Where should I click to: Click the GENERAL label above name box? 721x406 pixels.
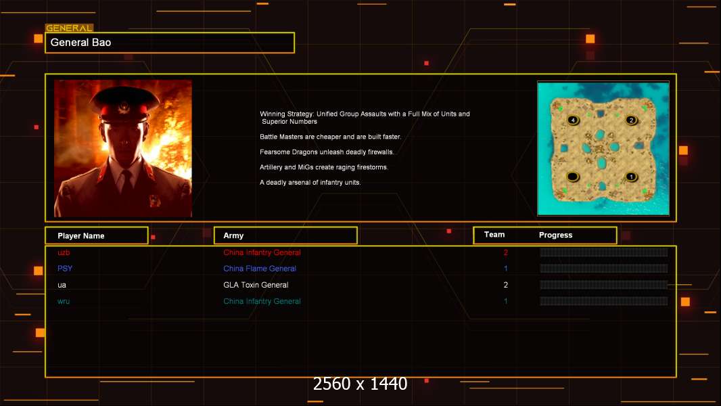point(69,28)
